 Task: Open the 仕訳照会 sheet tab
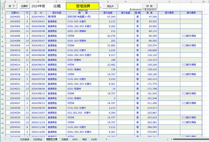38,139
